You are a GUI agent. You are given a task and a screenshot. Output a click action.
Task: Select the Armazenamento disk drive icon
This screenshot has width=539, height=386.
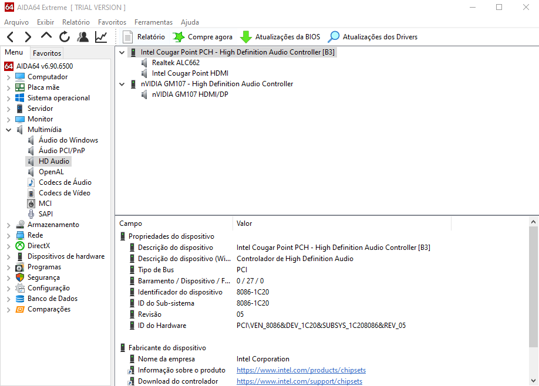[20, 225]
